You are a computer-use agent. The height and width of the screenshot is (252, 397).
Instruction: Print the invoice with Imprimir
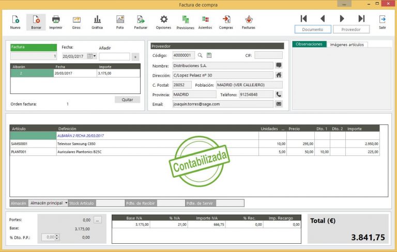pos(56,20)
